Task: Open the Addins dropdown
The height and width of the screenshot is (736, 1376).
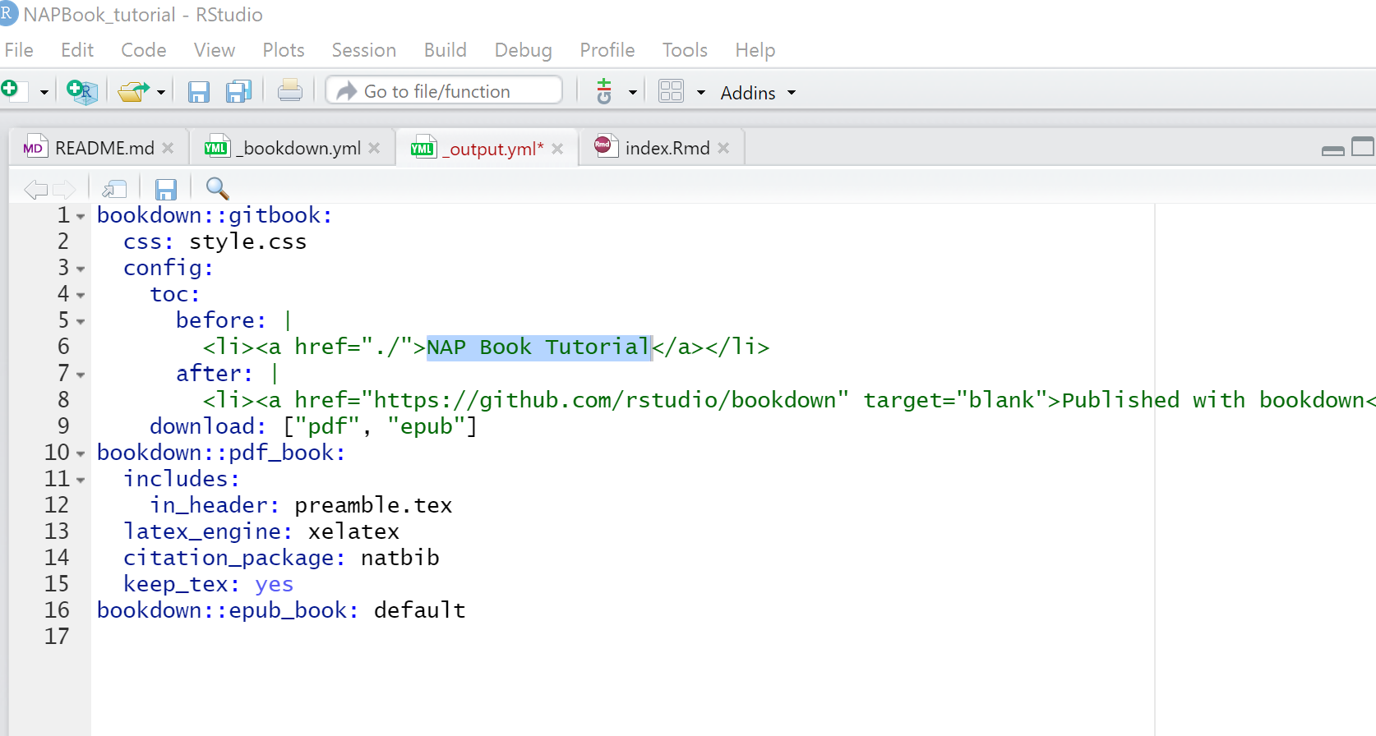Action: coord(757,93)
